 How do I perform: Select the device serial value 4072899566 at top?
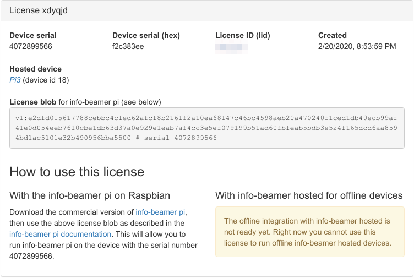(31, 47)
